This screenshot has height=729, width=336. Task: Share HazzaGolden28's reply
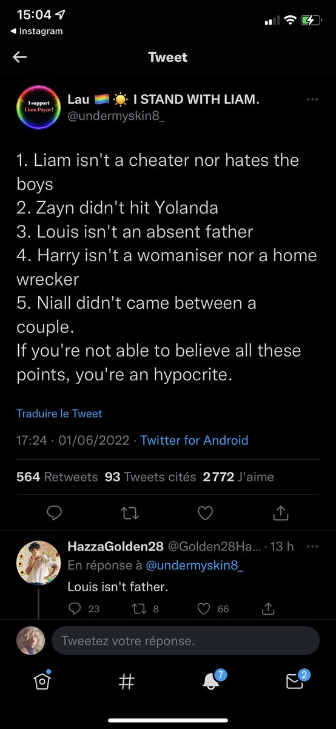coord(268,608)
